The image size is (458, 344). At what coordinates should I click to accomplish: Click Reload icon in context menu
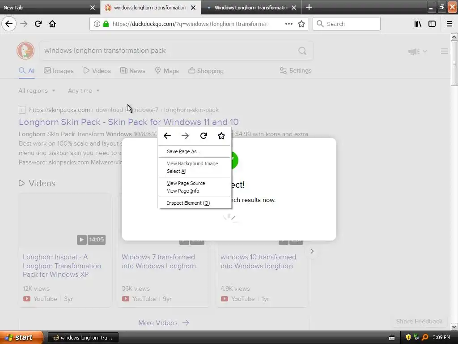204,136
